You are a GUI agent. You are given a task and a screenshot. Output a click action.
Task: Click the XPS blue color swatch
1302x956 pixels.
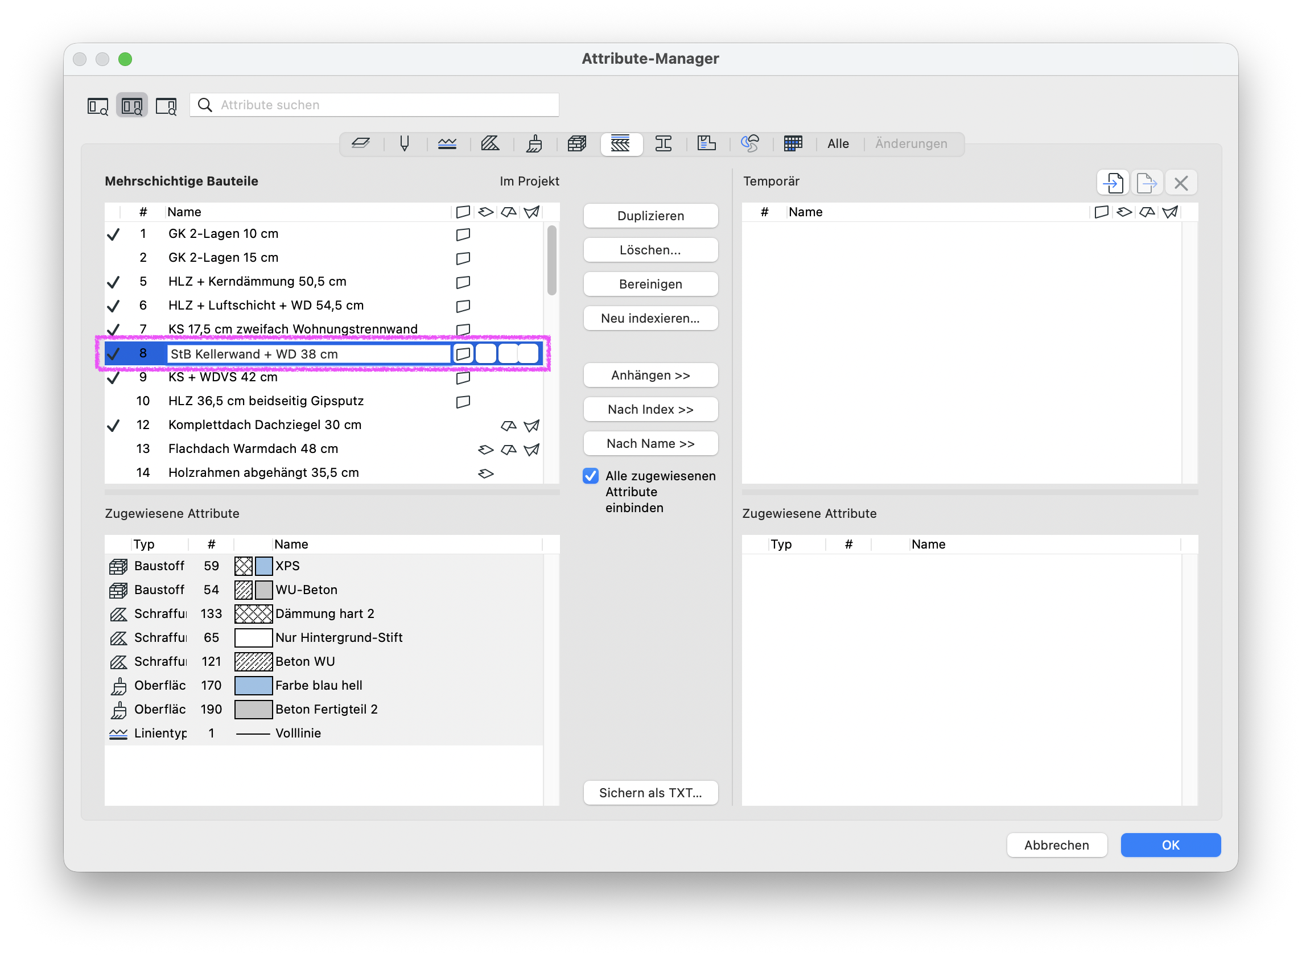point(263,566)
